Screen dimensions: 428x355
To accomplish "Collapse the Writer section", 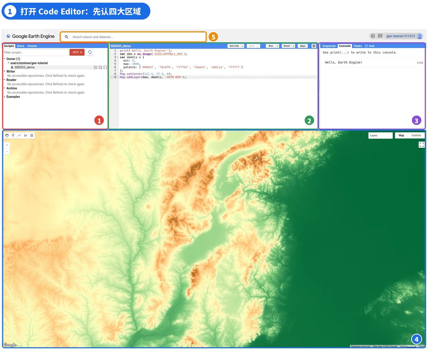I will click(x=5, y=71).
